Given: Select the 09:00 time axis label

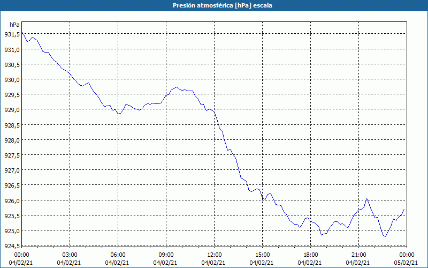Looking at the screenshot, I should pyautogui.click(x=166, y=255).
